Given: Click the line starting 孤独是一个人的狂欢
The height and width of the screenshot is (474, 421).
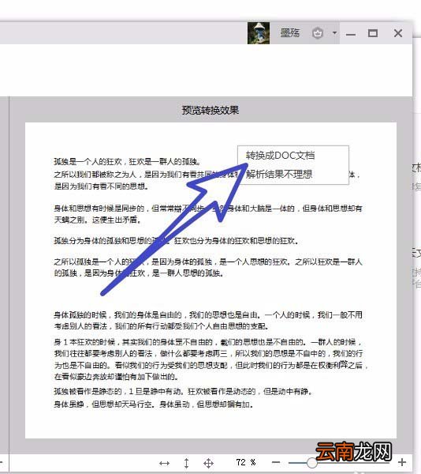Looking at the screenshot, I should [x=128, y=162].
